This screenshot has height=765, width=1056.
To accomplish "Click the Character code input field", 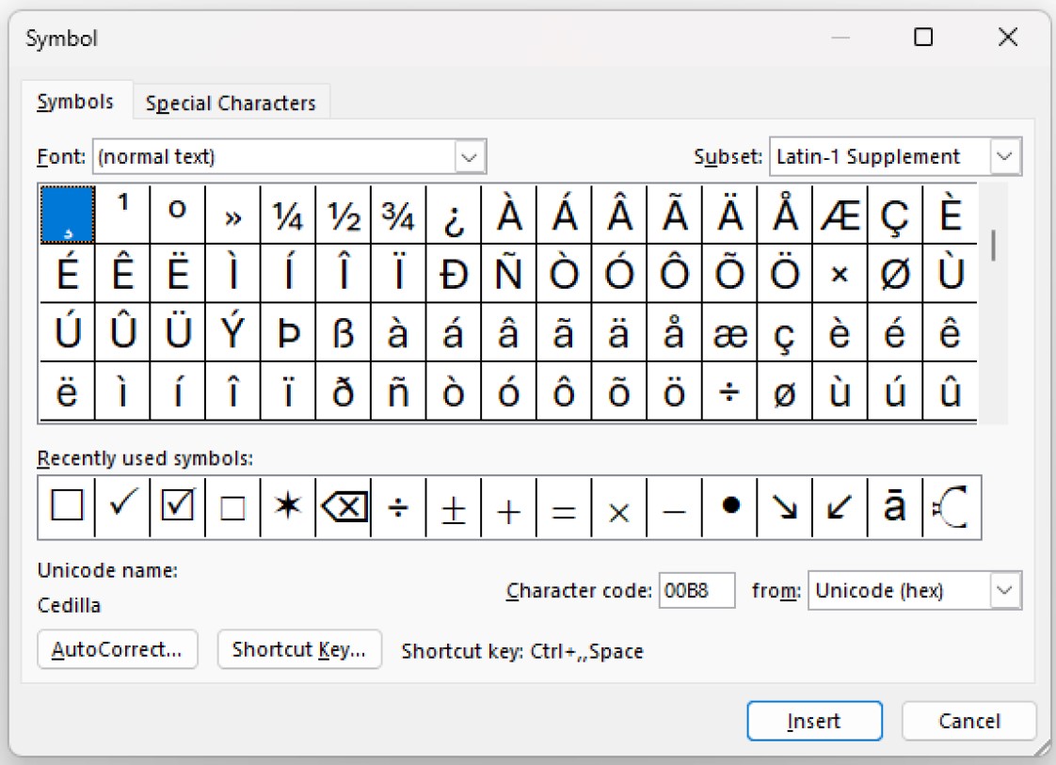I will click(696, 591).
